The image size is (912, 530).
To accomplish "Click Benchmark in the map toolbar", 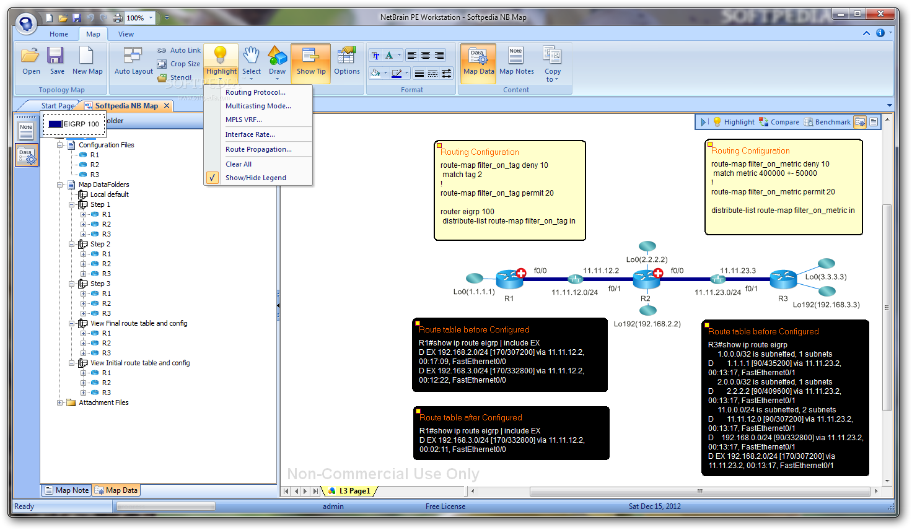I will click(x=827, y=122).
